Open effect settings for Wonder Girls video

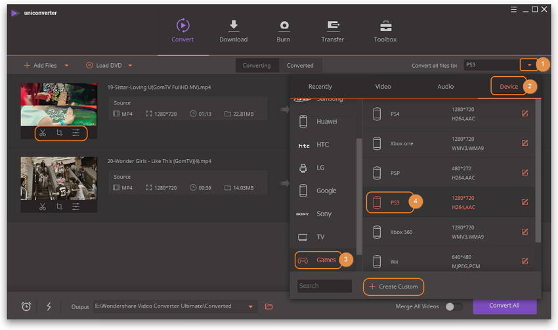(75, 206)
